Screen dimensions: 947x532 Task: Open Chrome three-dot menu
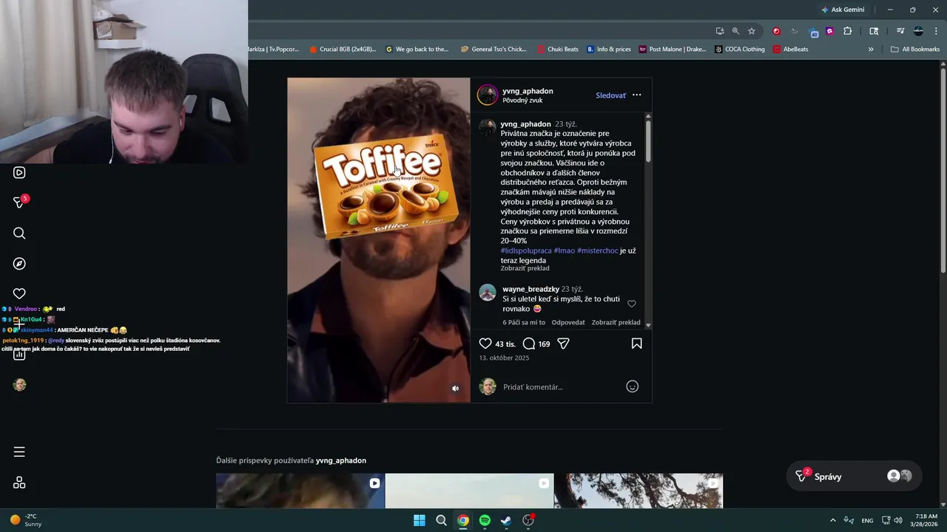coord(936,31)
